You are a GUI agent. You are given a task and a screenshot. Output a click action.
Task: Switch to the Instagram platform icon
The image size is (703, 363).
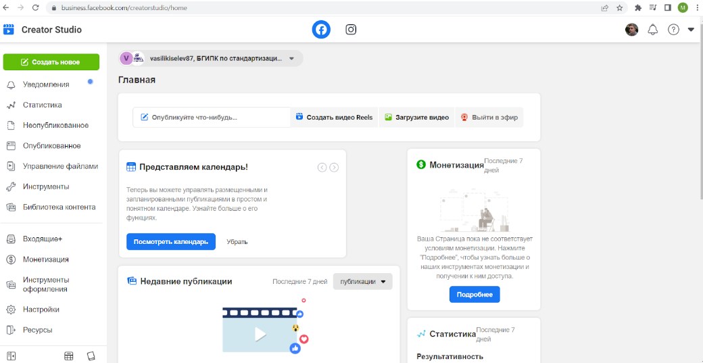pos(351,30)
